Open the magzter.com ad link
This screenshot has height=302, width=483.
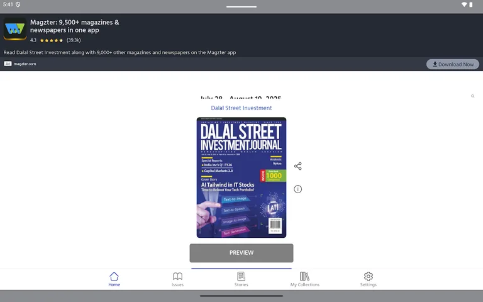pos(25,64)
